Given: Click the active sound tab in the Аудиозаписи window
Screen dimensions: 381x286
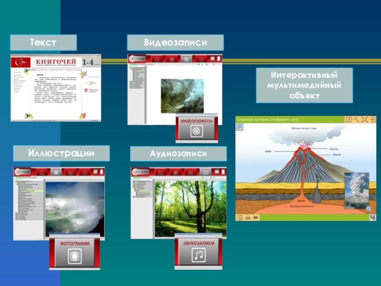Looking at the screenshot, I should (205, 172).
